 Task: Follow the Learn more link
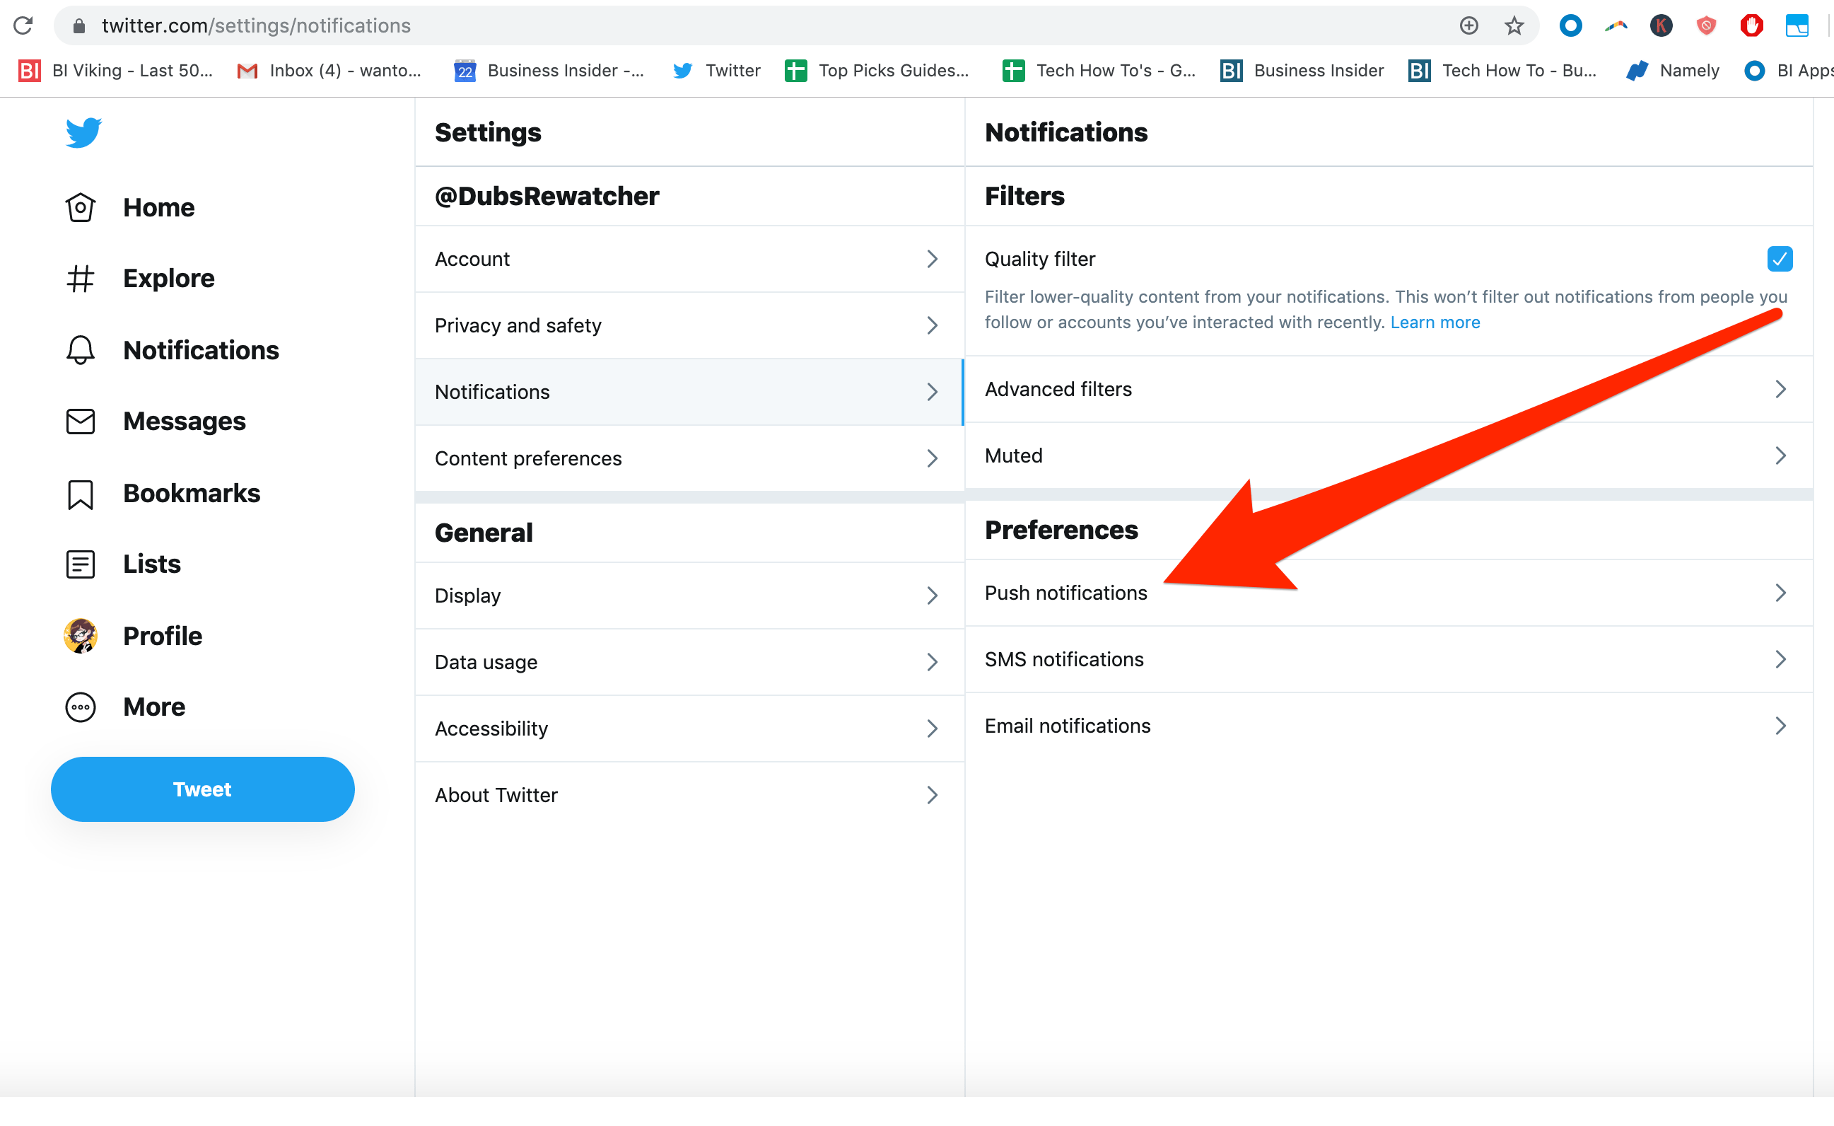click(x=1435, y=323)
